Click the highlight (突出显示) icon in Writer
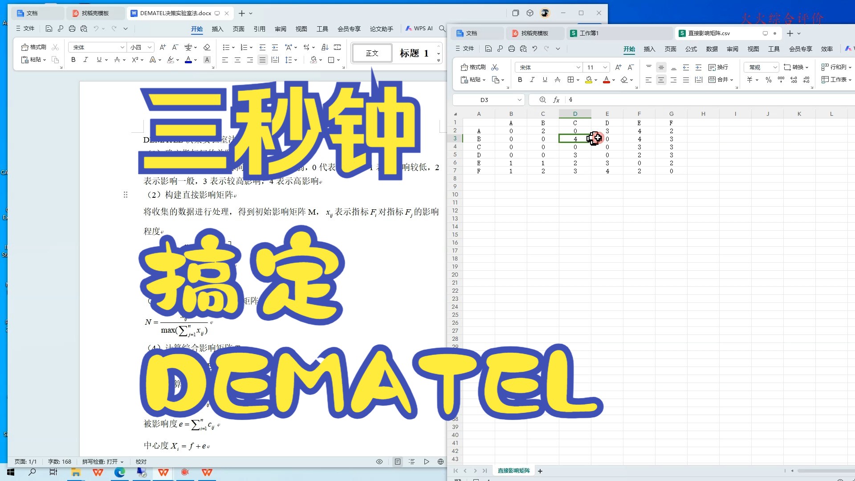This screenshot has width=855, height=481. pyautogui.click(x=171, y=59)
